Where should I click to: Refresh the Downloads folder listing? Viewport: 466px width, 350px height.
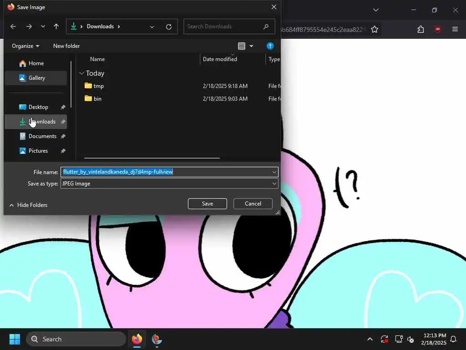coord(169,27)
